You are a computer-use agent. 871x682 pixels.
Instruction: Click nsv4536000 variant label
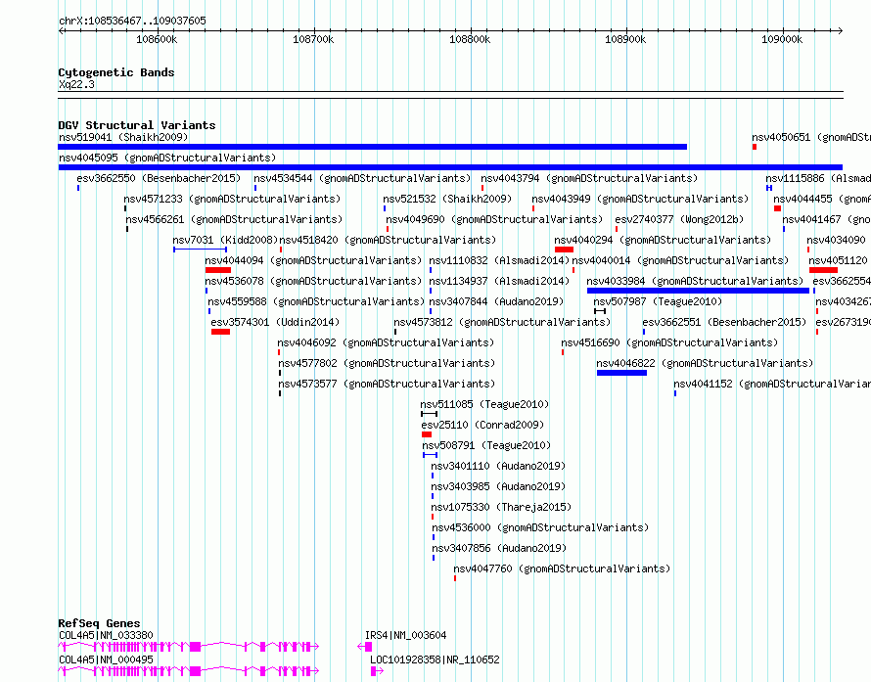(x=540, y=527)
